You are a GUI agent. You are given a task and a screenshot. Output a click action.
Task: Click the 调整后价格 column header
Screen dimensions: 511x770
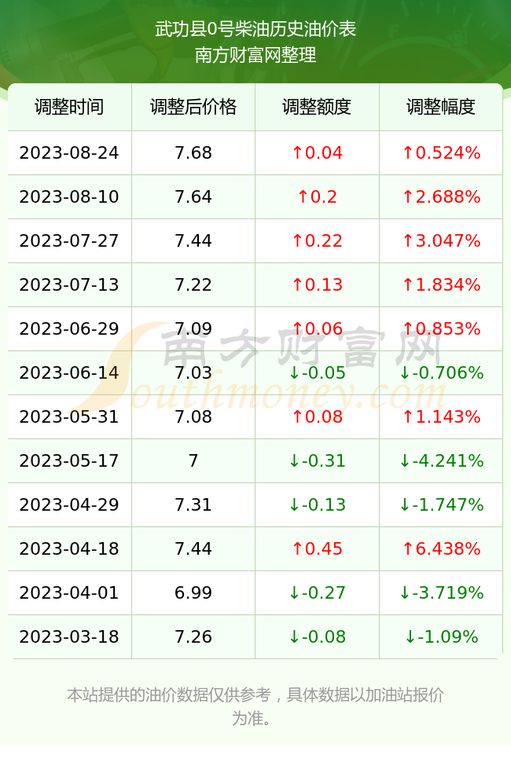coord(193,107)
